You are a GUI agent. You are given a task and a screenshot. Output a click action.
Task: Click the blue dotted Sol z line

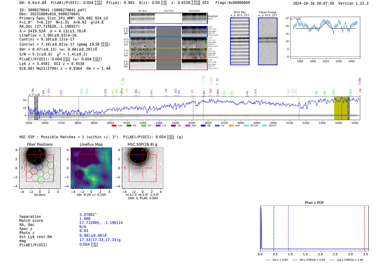(x=289, y=228)
